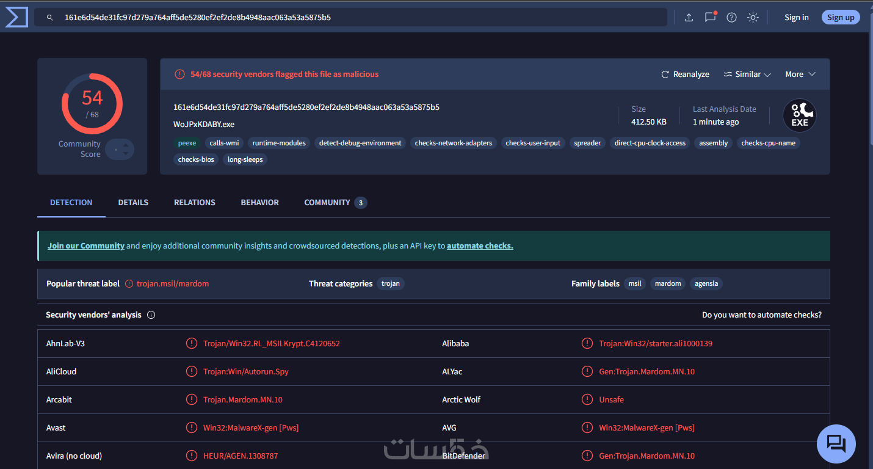Select the runtime-modules tag
This screenshot has width=873, height=469.
(279, 144)
